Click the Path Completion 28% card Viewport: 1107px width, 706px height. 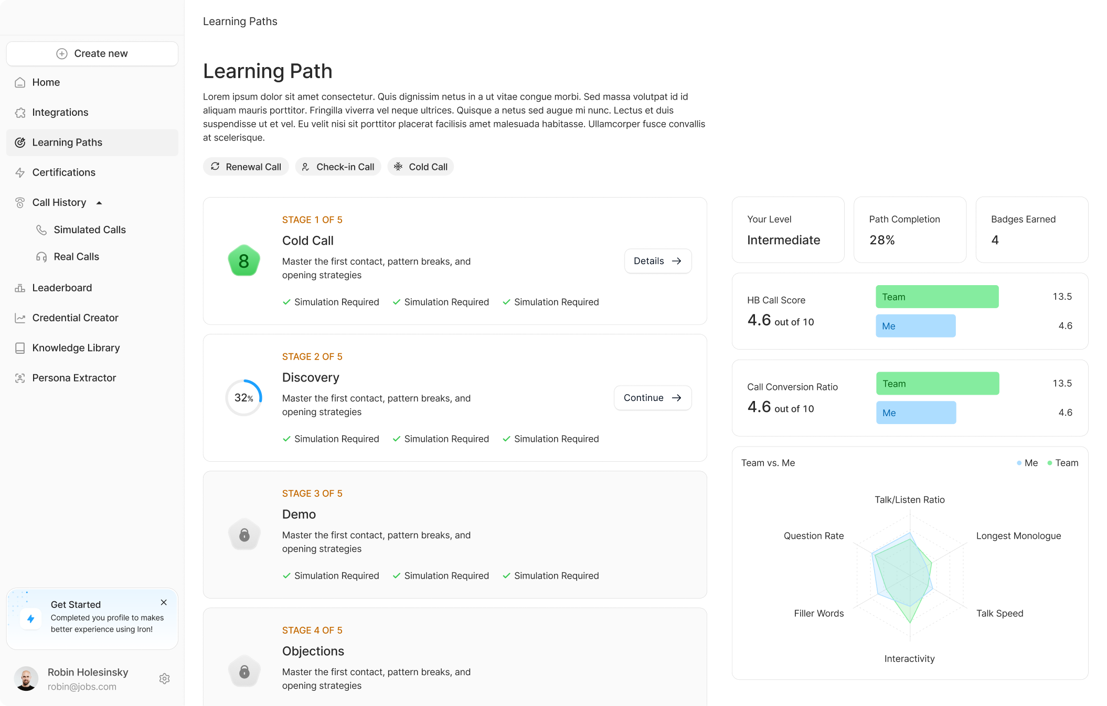(x=910, y=230)
